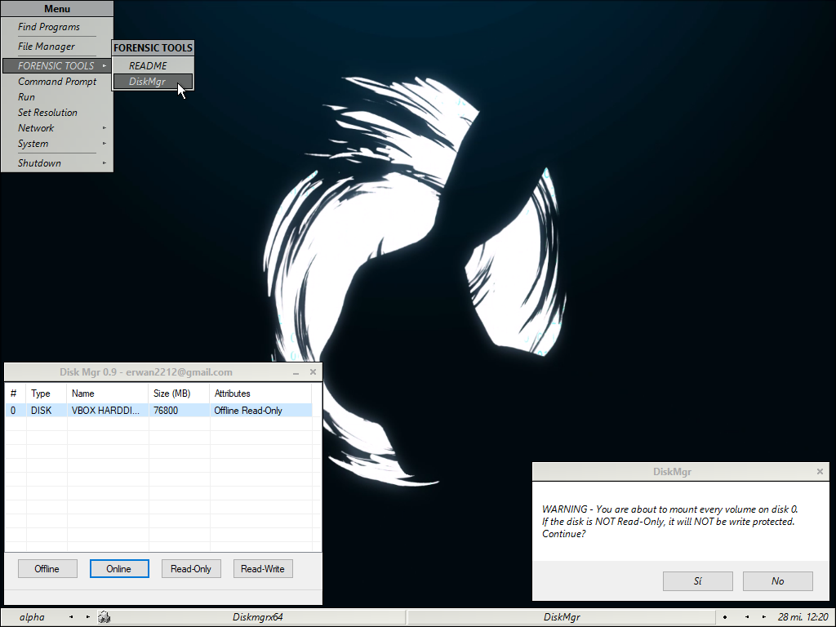Screen dimensions: 836x627
Task: Click the left arrow beside the alpha label
Action: pyautogui.click(x=71, y=617)
